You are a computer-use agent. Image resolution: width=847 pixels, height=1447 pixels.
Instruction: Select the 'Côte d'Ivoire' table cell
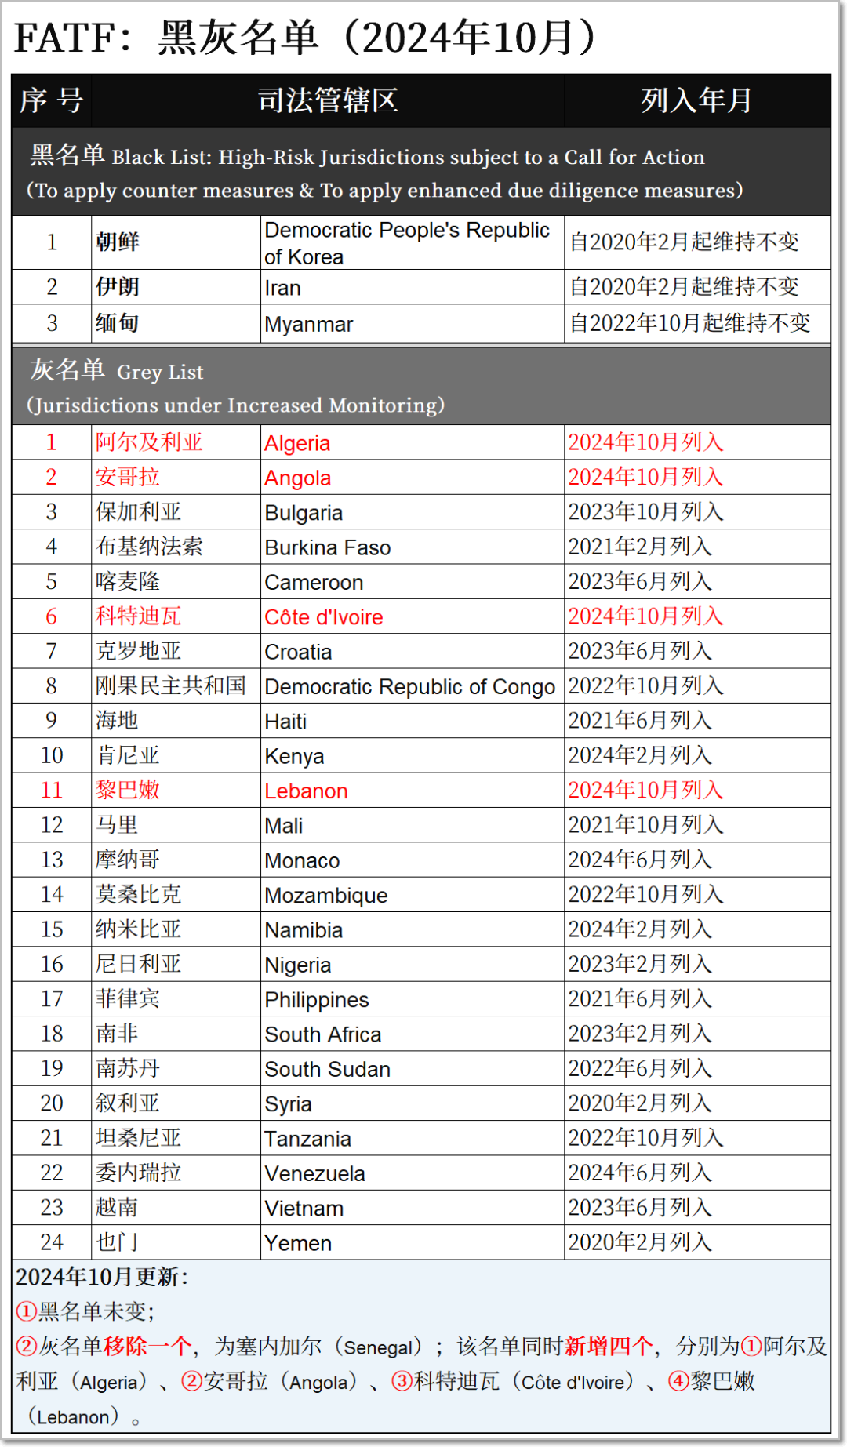tap(413, 616)
